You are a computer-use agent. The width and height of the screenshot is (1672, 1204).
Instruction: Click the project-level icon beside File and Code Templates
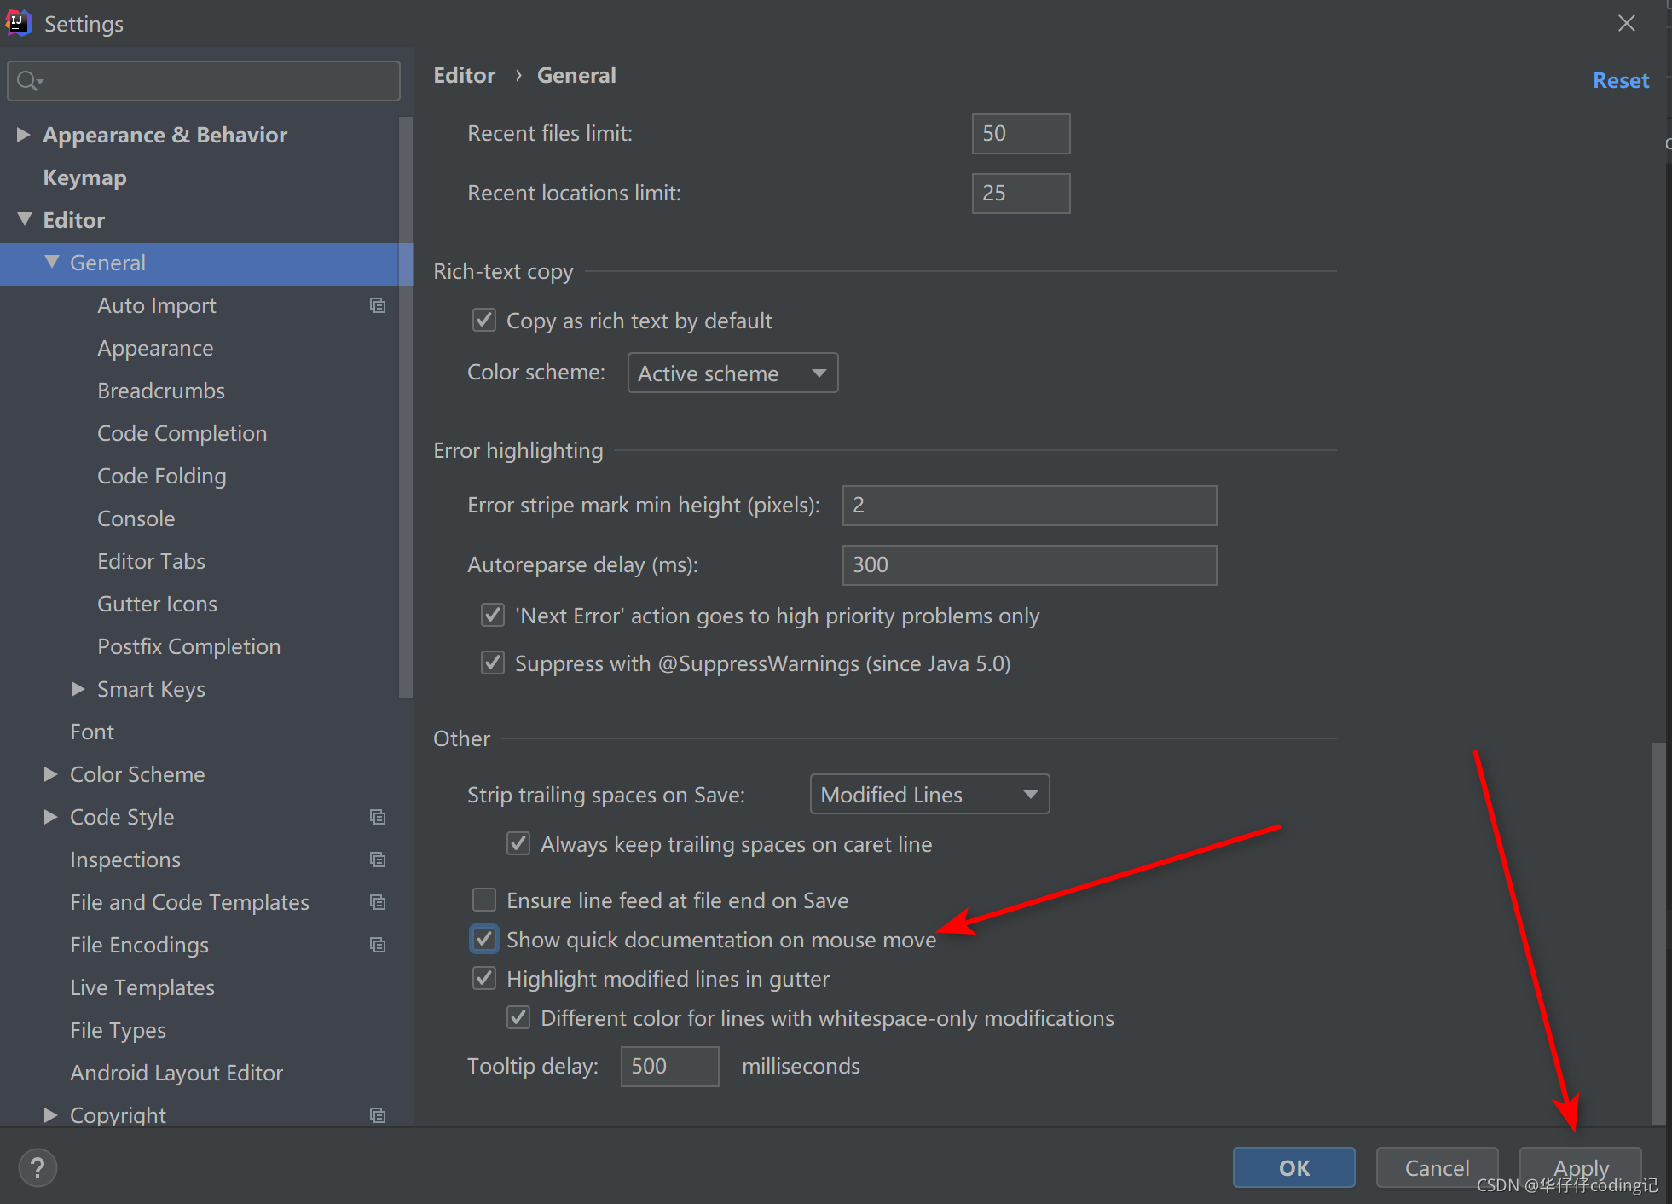tap(378, 902)
